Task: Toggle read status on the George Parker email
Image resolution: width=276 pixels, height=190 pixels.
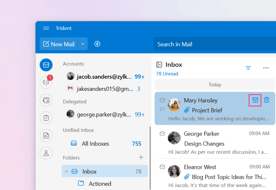Action: pos(162,134)
